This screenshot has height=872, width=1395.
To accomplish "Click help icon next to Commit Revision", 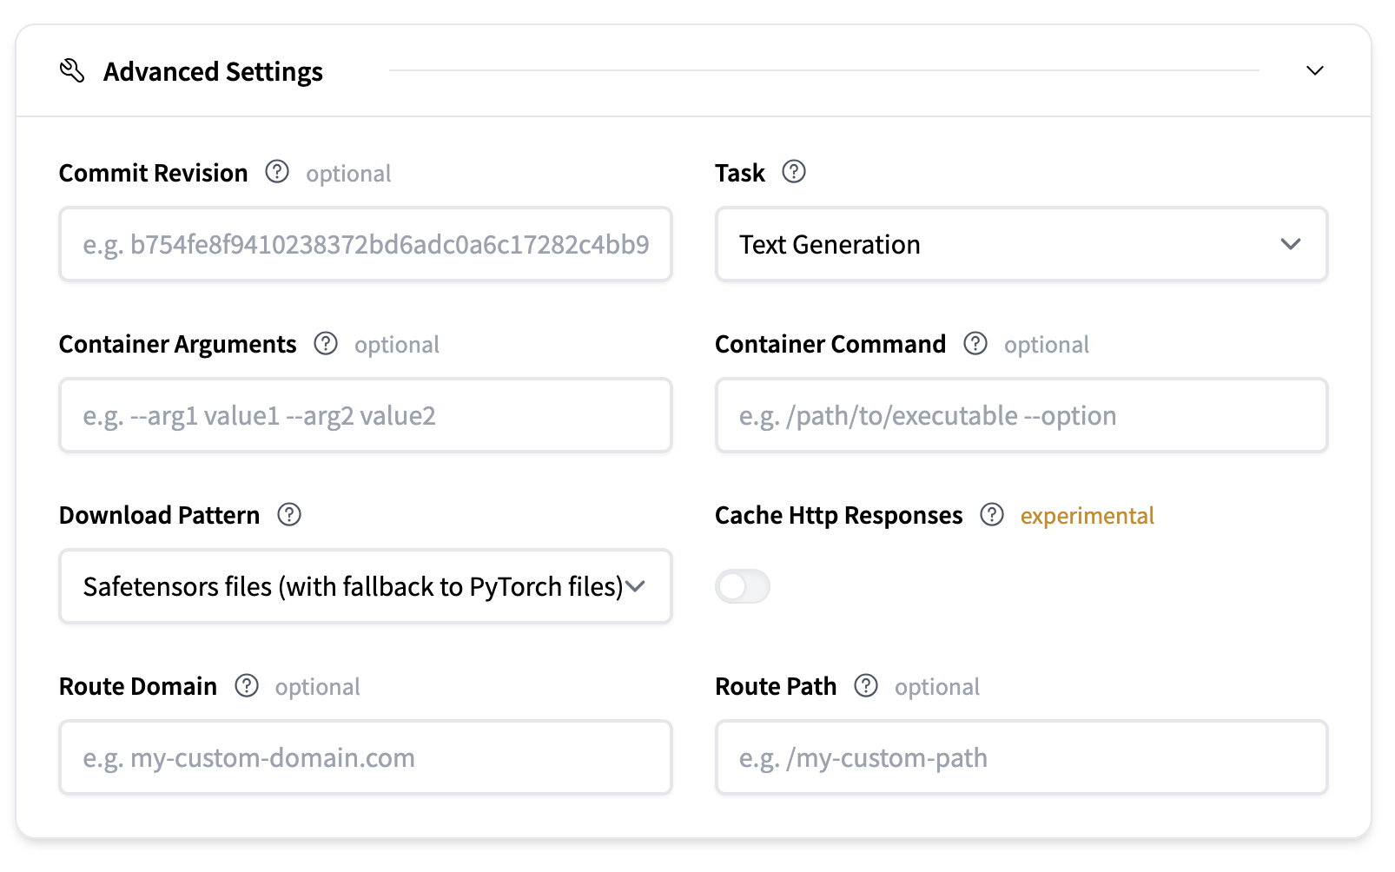I will (x=277, y=172).
